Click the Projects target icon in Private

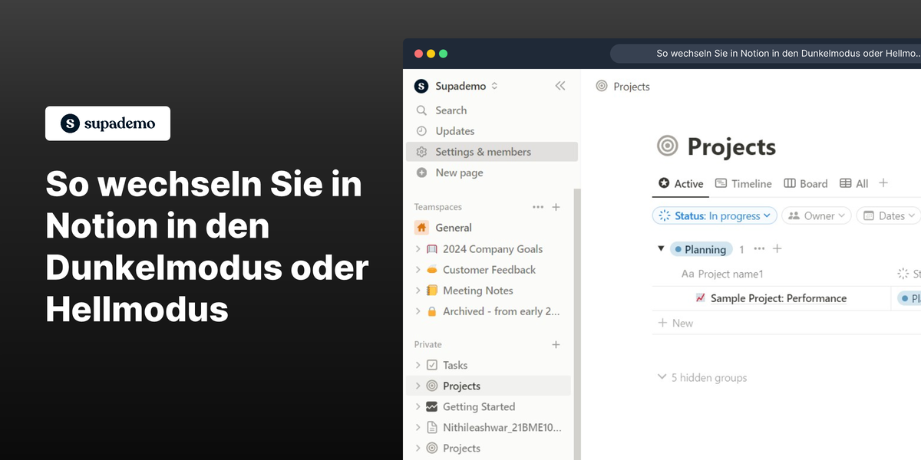pos(432,385)
